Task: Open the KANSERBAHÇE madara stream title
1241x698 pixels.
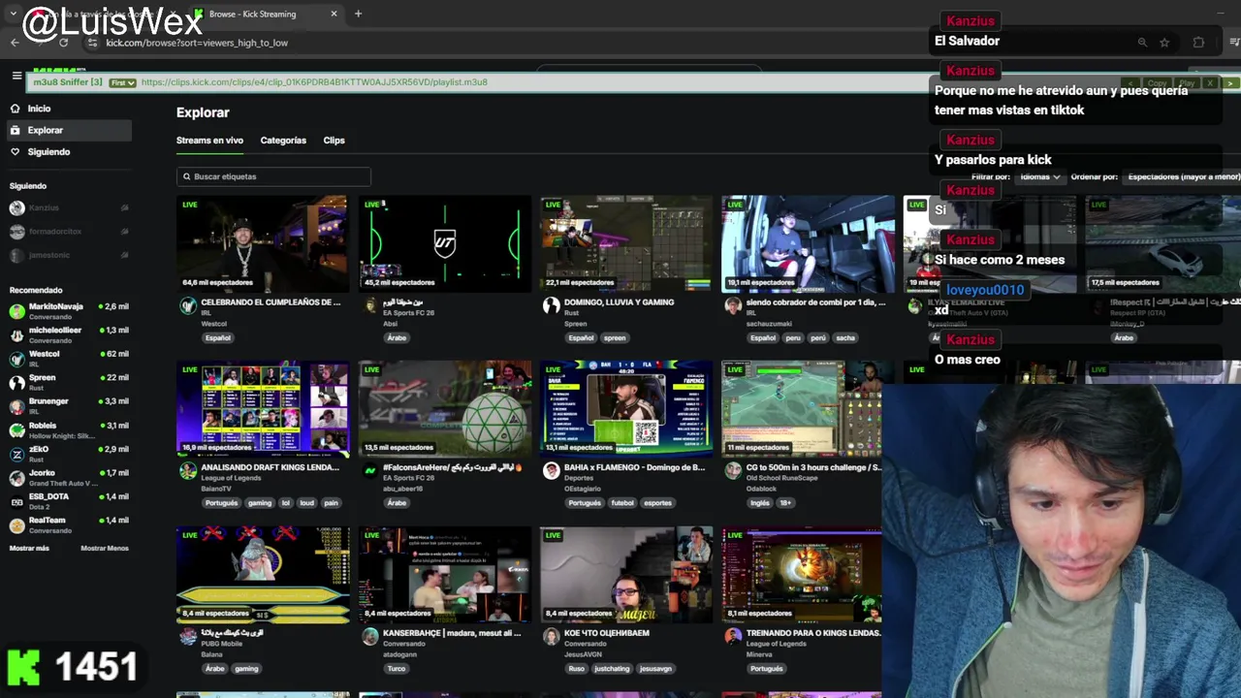Action: point(452,633)
